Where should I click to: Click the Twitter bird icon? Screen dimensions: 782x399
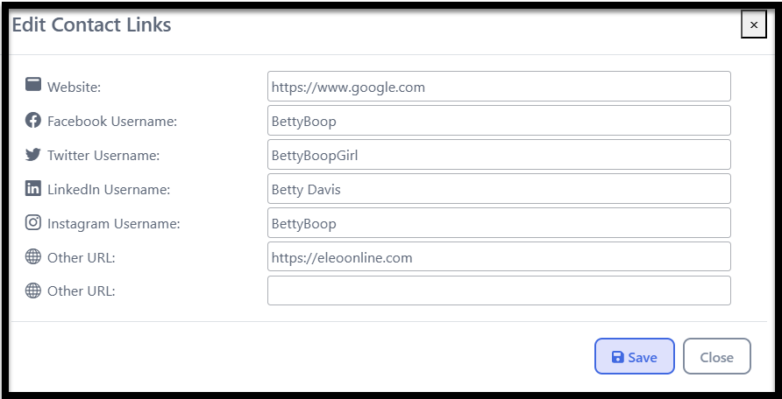coord(33,154)
